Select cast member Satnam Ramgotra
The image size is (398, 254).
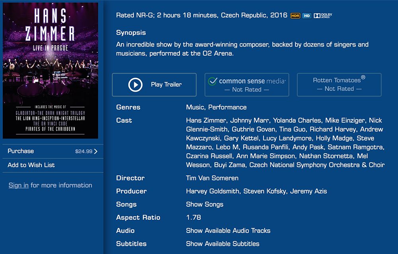(355, 147)
